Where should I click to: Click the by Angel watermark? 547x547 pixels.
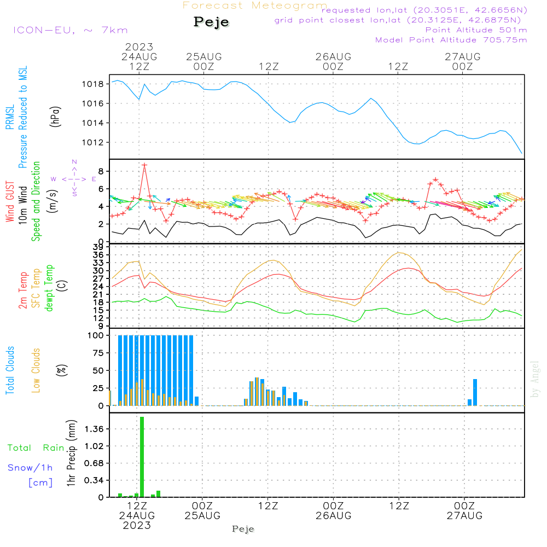coord(535,379)
